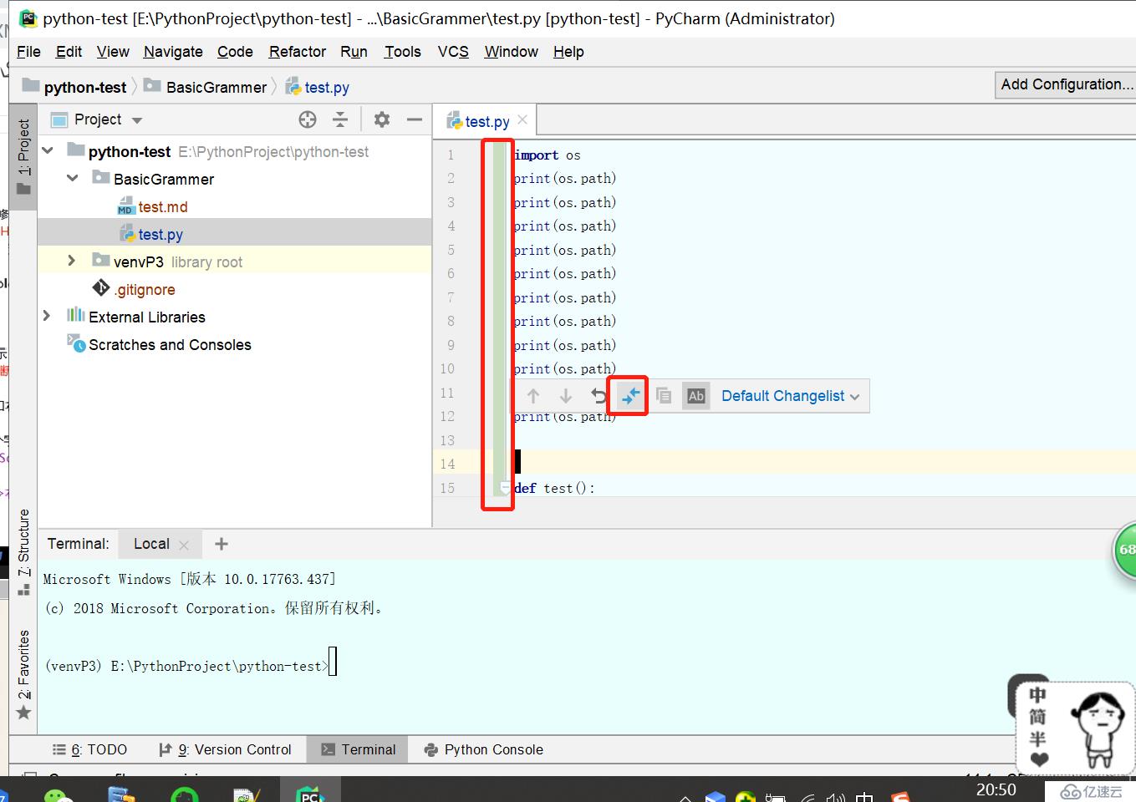Image resolution: width=1136 pixels, height=802 pixels.
Task: Click the taskbar clock showing 20:50
Action: 996,789
